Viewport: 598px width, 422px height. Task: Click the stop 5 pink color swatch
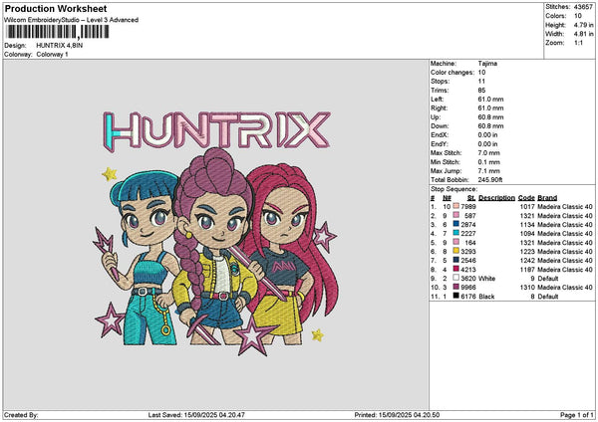coord(455,242)
